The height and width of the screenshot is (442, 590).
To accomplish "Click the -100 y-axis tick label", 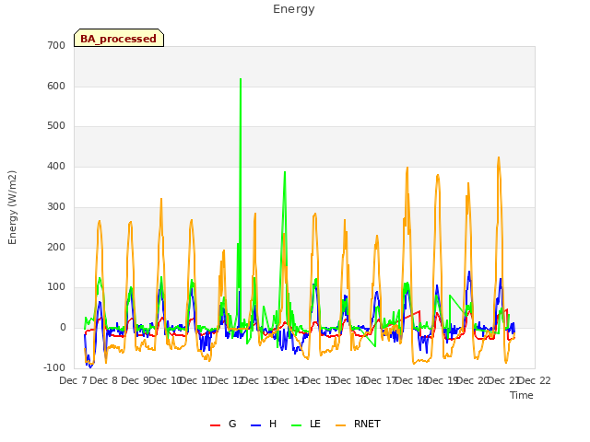I will coord(54,368).
